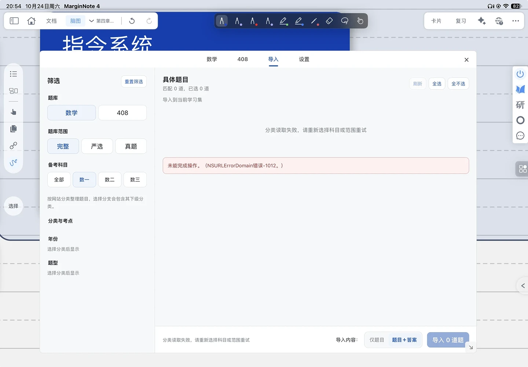Click 全选 to select all
Viewport: 528px width, 367px height.
(x=437, y=84)
